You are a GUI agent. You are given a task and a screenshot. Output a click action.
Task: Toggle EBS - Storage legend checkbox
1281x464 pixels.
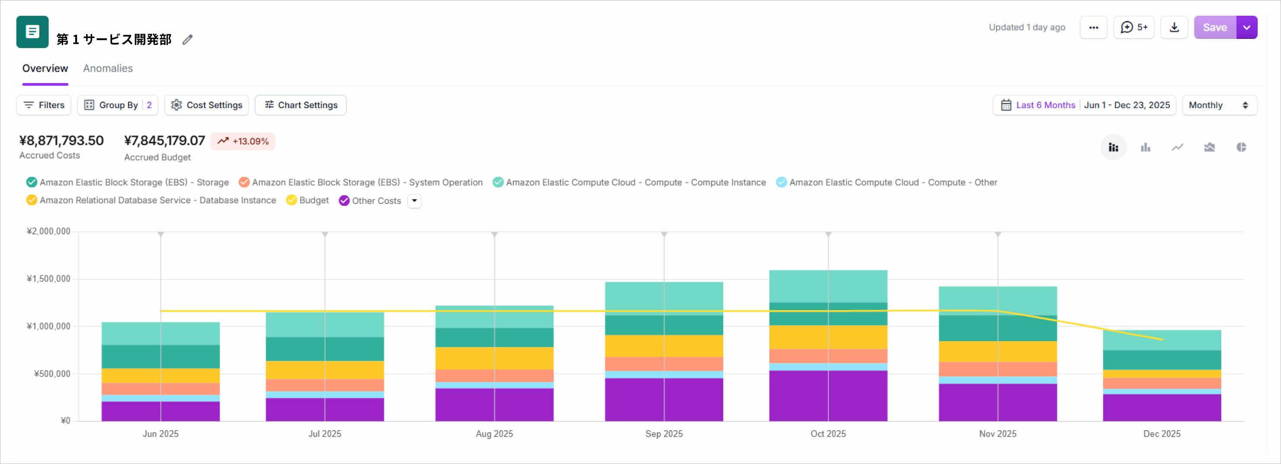click(x=32, y=182)
